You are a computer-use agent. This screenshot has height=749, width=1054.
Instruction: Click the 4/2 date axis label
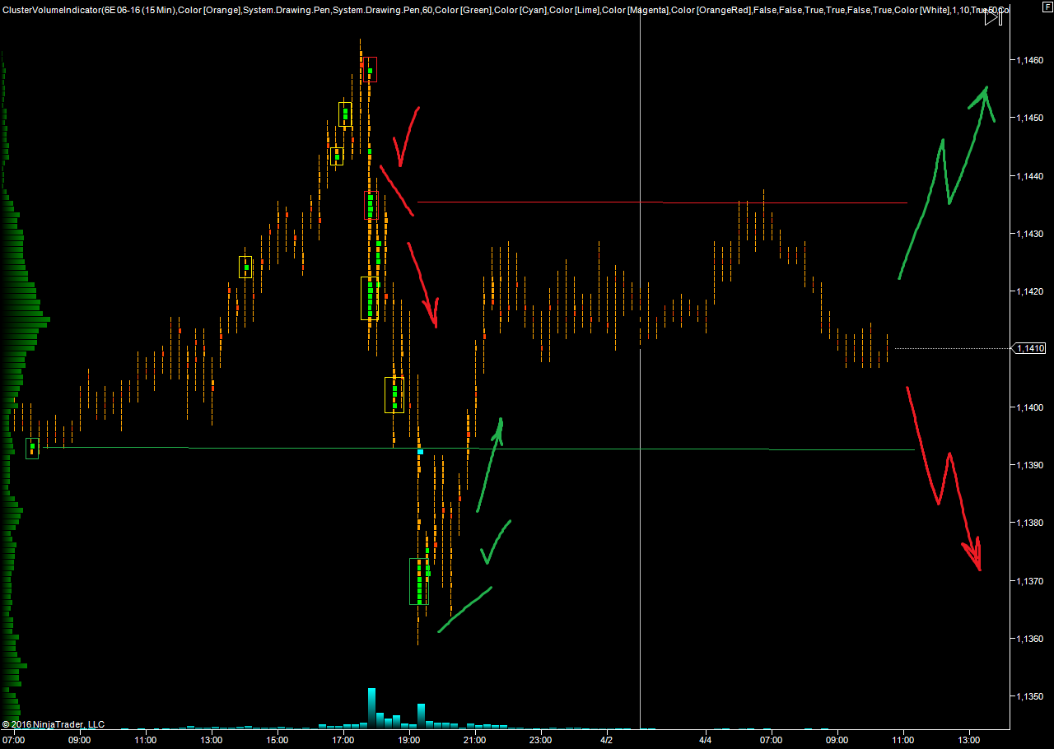click(607, 740)
